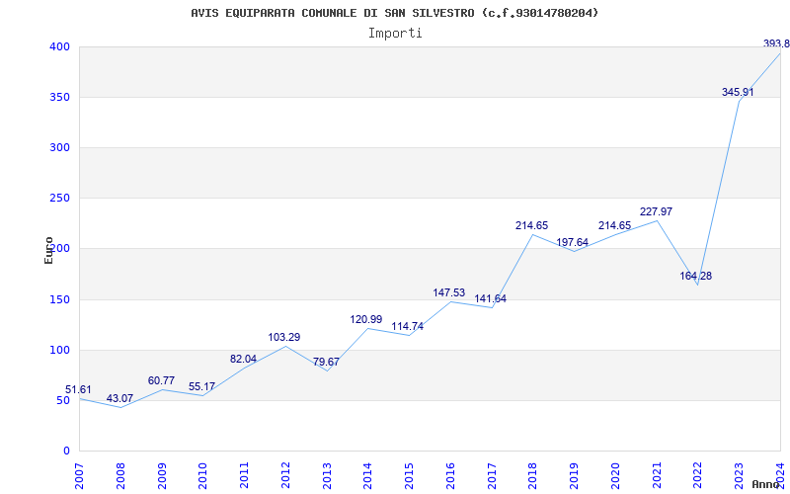The image size is (790, 494).
Task: Select the 43.07 data label
Action: point(119,398)
